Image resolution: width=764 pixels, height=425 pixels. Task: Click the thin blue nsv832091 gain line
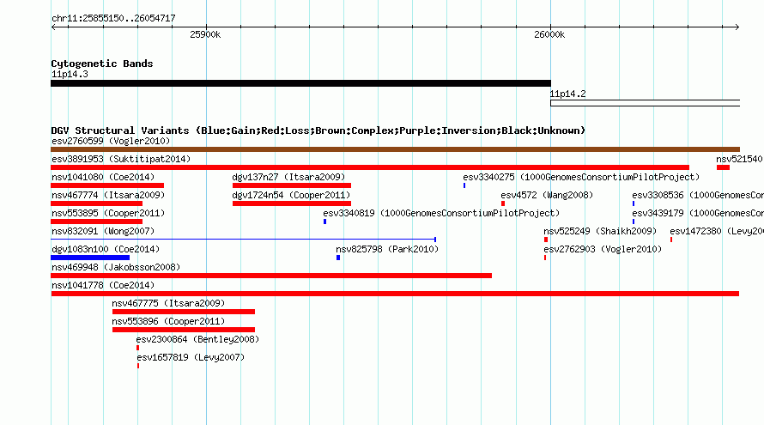tap(243, 240)
